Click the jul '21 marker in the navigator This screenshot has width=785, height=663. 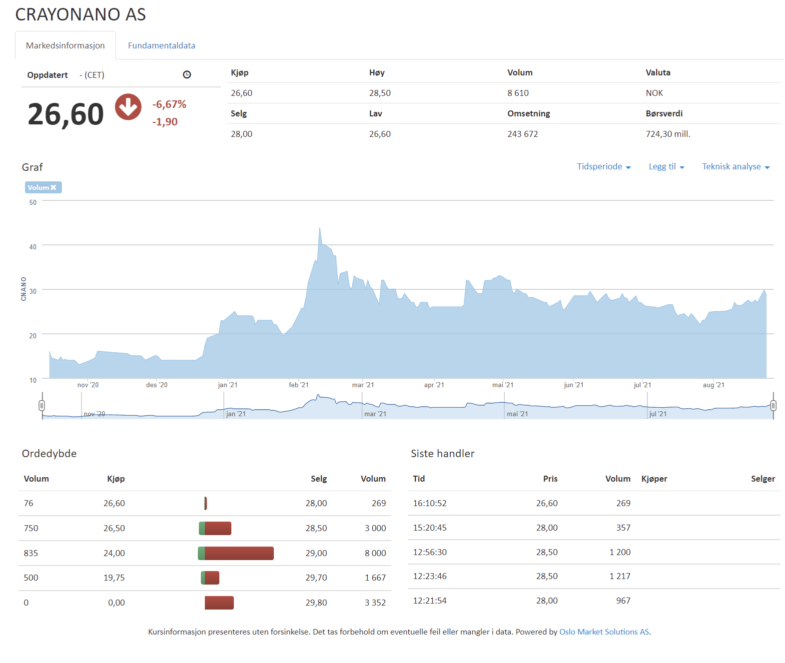click(x=657, y=414)
